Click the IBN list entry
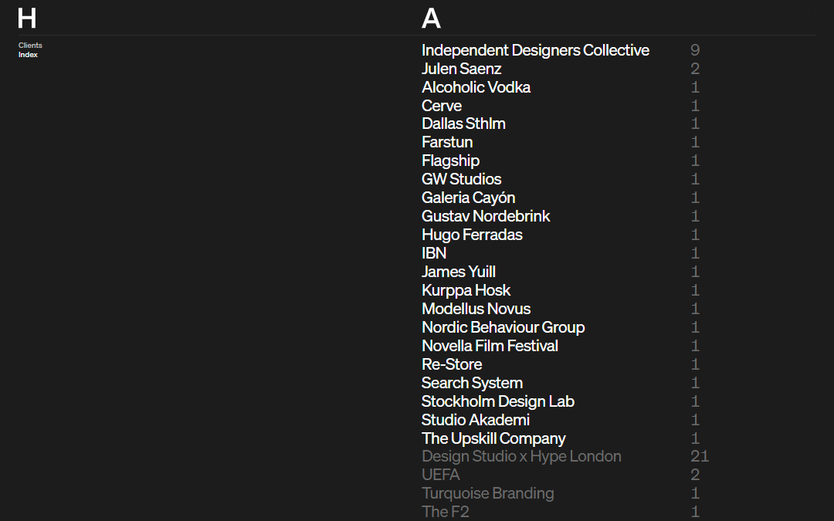This screenshot has width=834, height=521. [434, 253]
